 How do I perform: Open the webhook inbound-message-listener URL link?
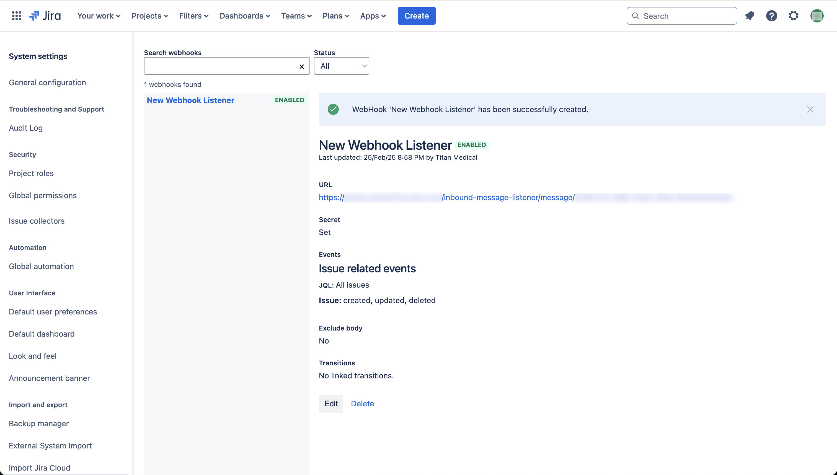526,197
